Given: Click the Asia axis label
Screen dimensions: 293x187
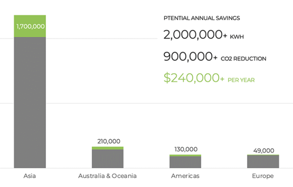Looking at the screenshot, I should click(30, 176).
